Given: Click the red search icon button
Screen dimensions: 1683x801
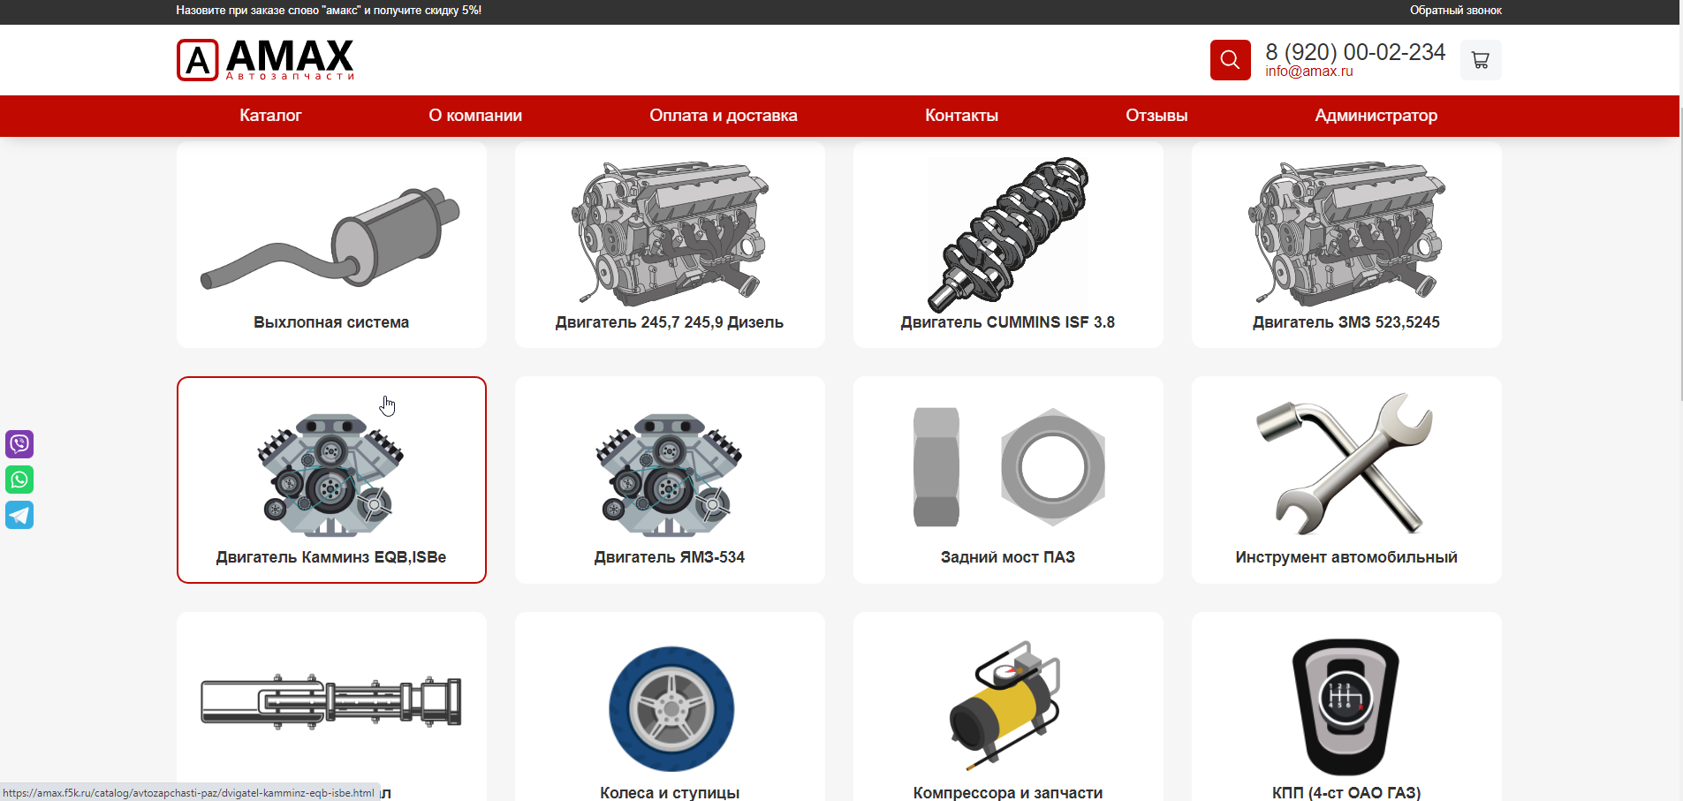Looking at the screenshot, I should point(1230,60).
